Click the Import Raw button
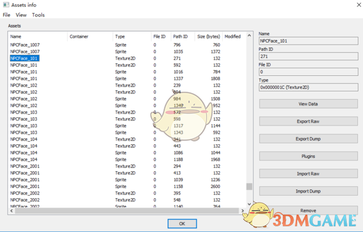This screenshot has width=363, height=232. click(x=309, y=174)
